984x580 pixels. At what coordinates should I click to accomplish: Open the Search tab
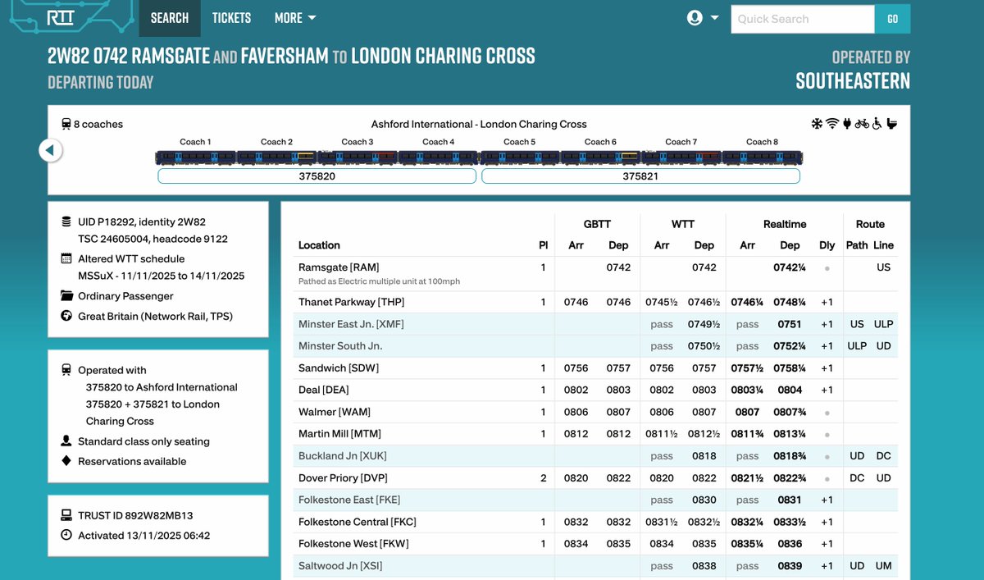[170, 18]
